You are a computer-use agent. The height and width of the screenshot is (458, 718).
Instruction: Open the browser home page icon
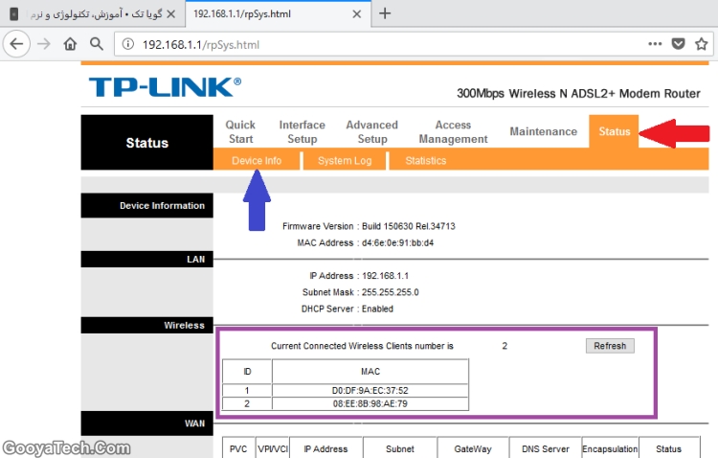(x=70, y=44)
